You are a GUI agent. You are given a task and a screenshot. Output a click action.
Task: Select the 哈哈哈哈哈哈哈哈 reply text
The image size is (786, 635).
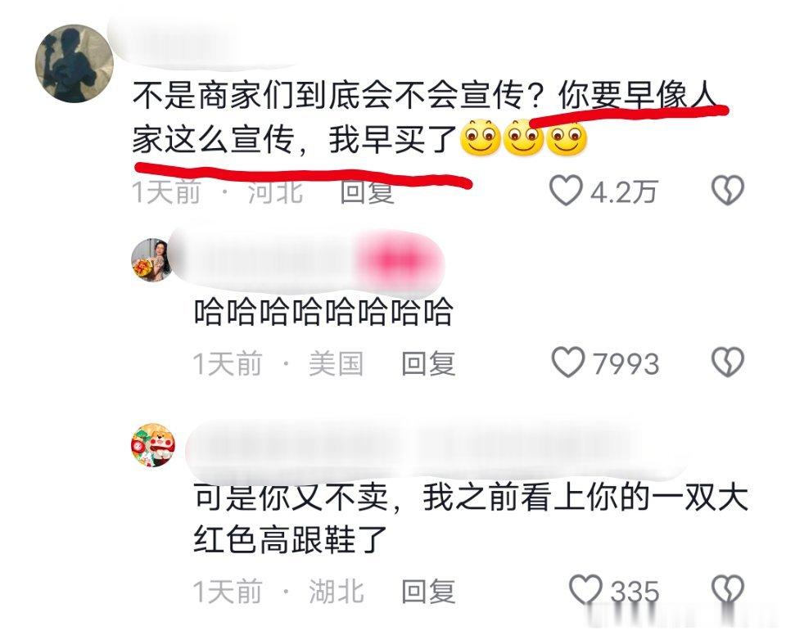click(x=323, y=311)
